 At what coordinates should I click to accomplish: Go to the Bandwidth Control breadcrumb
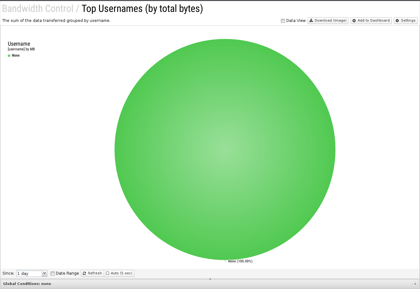click(x=37, y=9)
